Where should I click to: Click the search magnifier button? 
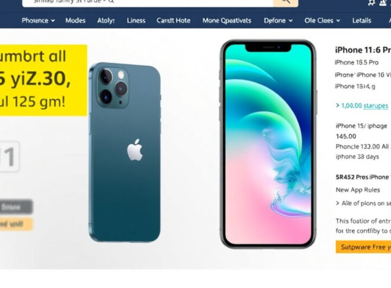[x=286, y=2]
